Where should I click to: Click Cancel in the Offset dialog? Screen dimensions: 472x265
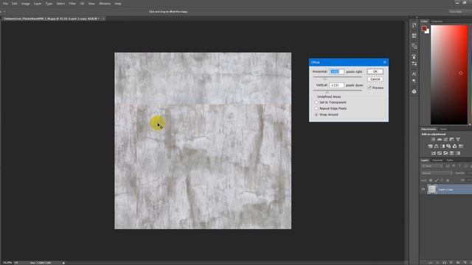[x=375, y=79]
